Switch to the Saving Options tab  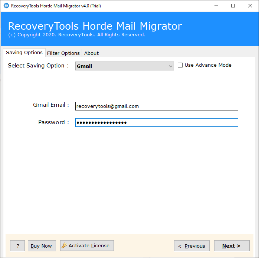[x=24, y=53]
